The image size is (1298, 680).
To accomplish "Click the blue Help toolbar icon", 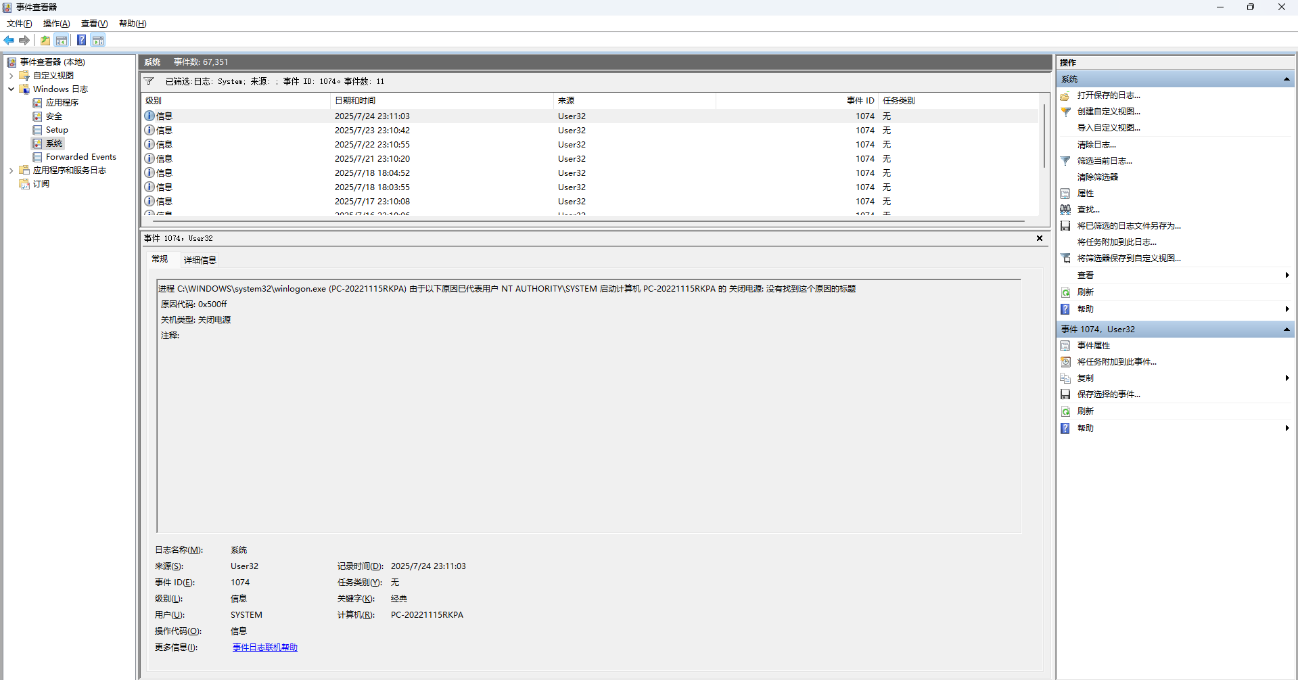I will click(81, 41).
